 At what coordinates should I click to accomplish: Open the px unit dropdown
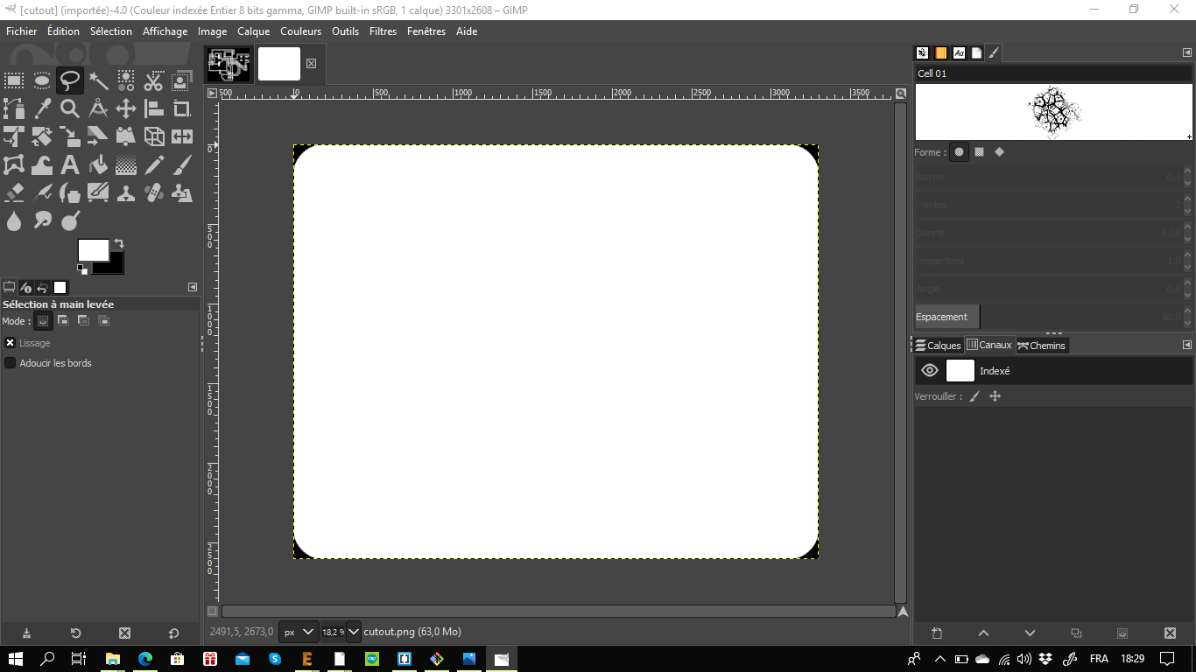tap(299, 632)
